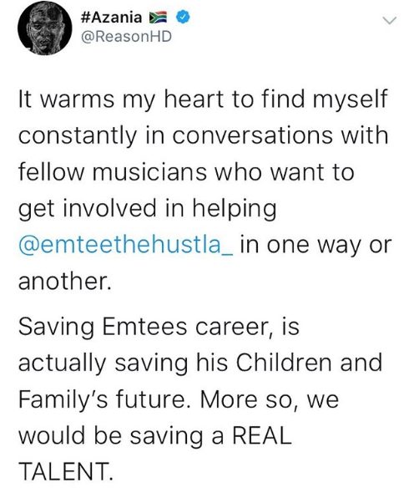The image size is (409, 493).
Task: Click the word 'Emtees' in second paragraph
Action: 144,327
